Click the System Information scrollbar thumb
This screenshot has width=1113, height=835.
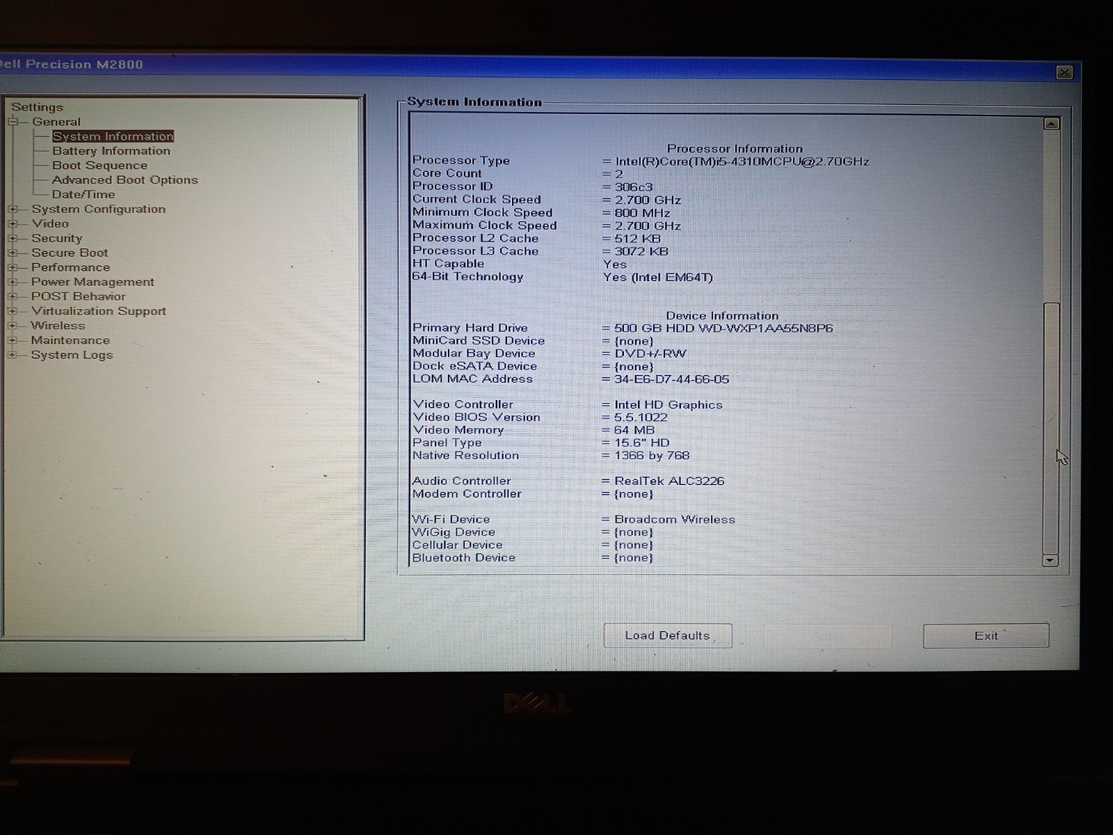pos(1052,428)
